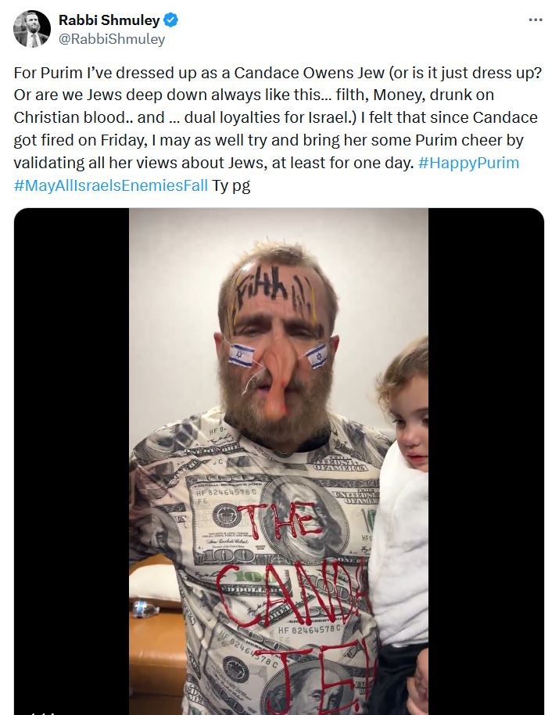
Task: Click the white wall behind the man in the video
Action: pos(173,319)
